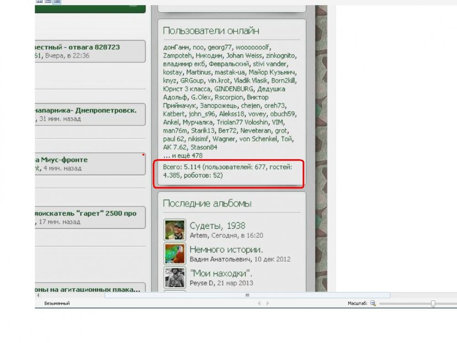Screen dimensions: 457x343
Task: Open Вадим Анатольевич author profile
Action: 220,259
